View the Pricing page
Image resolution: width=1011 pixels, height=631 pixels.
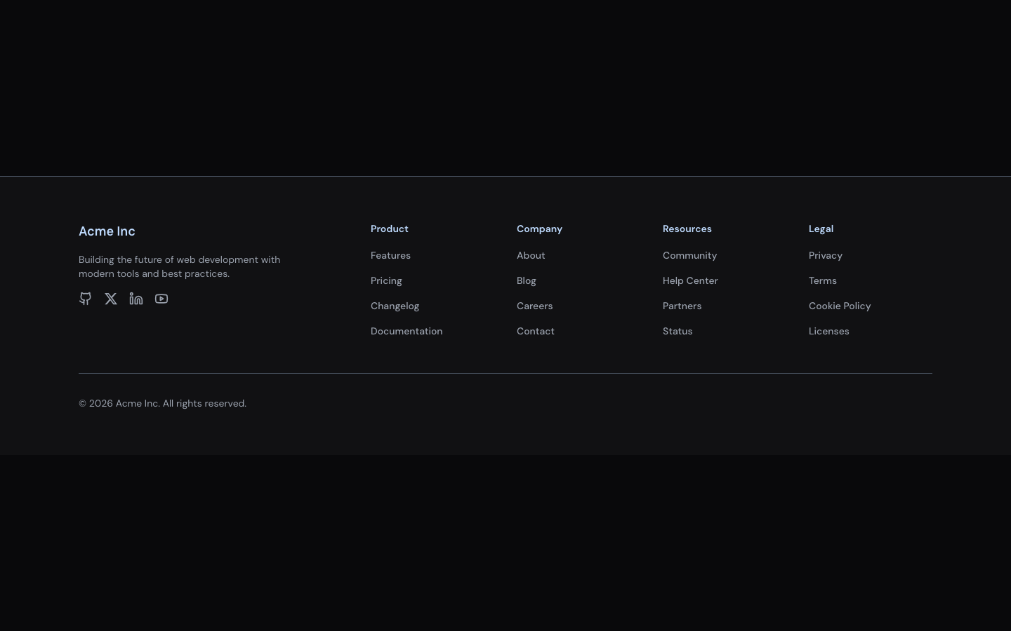(386, 280)
